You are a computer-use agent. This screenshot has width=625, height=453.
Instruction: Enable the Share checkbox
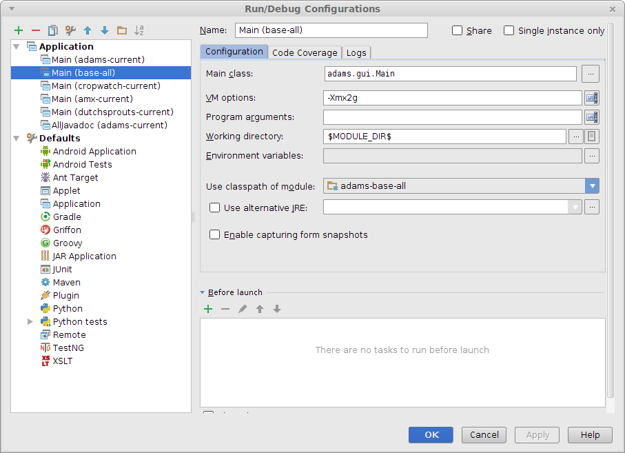pyautogui.click(x=458, y=30)
